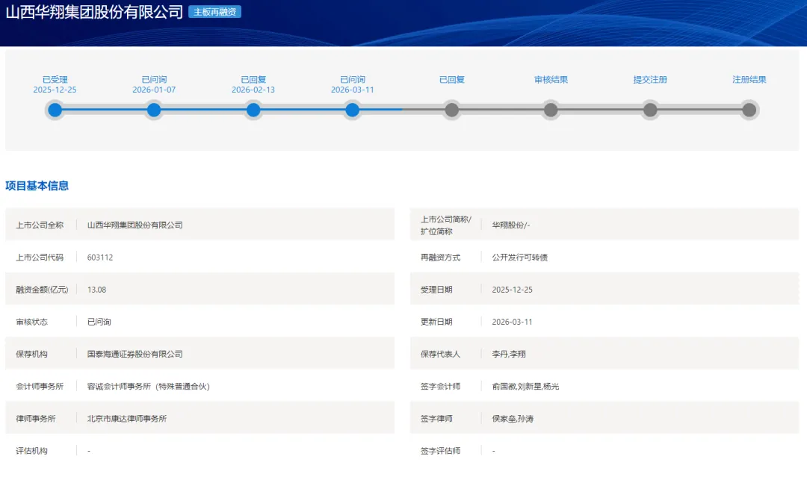Click the 上市公司全称 field label
Viewport: 807px width, 477px height.
point(40,225)
